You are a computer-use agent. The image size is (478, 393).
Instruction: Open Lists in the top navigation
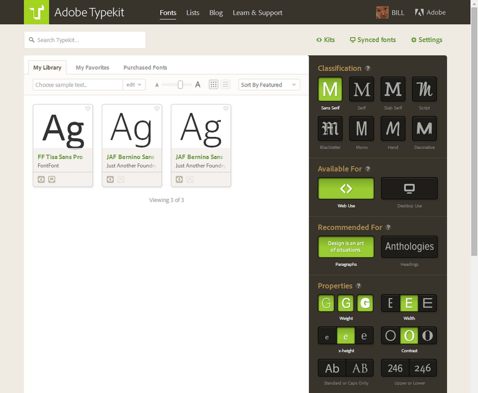193,13
